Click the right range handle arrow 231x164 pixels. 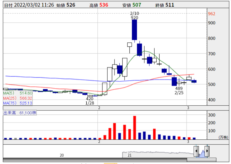tap(207, 151)
